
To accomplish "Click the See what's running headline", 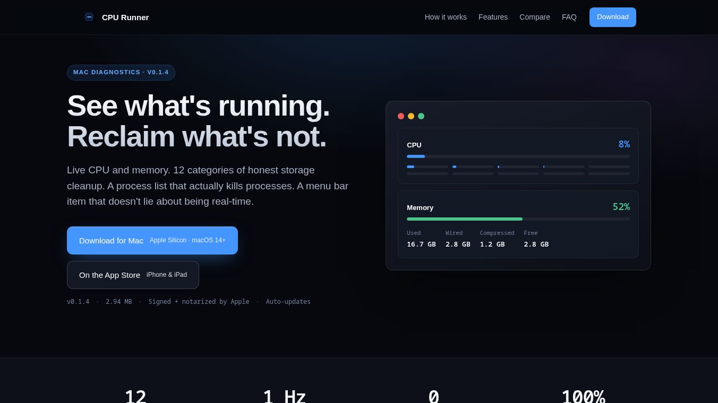I will point(198,106).
